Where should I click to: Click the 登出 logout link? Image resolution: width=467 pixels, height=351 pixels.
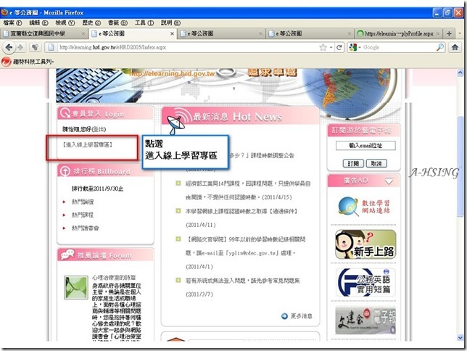[x=99, y=129]
